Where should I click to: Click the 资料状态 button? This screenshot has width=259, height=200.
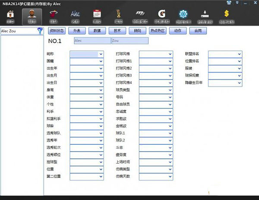[x=56, y=31]
